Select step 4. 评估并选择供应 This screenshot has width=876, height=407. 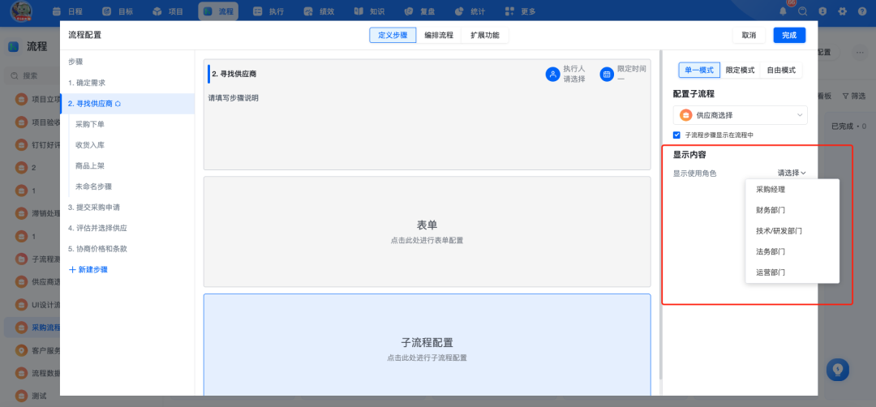(127, 228)
